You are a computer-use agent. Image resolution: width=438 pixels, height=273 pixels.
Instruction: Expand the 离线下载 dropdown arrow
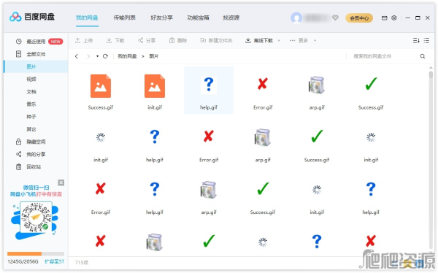(x=279, y=41)
